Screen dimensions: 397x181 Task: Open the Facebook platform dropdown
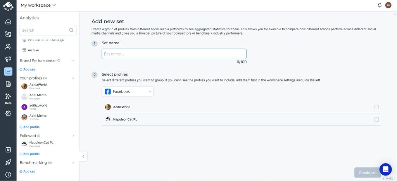pyautogui.click(x=127, y=91)
